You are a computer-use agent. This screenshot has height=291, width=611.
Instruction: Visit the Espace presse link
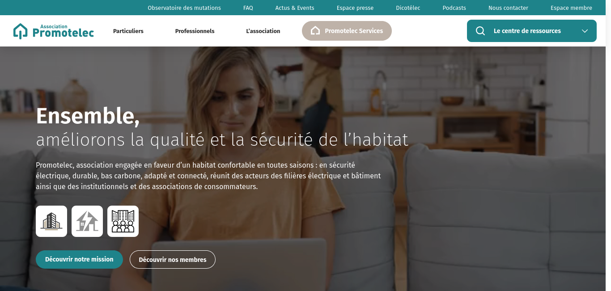[355, 8]
